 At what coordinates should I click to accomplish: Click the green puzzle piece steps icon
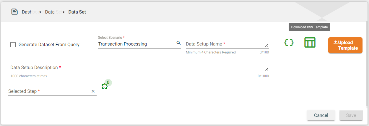tap(104, 86)
